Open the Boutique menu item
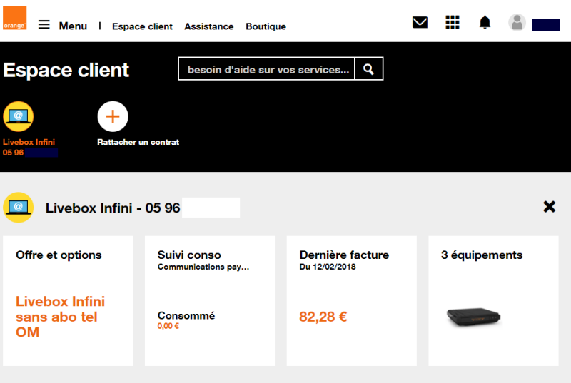 click(x=266, y=26)
